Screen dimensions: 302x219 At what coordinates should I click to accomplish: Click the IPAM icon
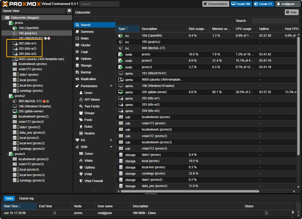[81, 174]
